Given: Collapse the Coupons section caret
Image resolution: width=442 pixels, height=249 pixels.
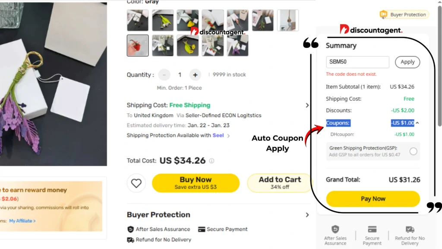Looking at the screenshot, I should coord(417,123).
